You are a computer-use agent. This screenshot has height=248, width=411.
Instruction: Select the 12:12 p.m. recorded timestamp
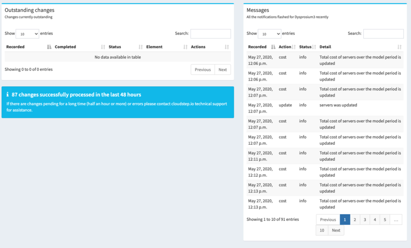point(260,172)
